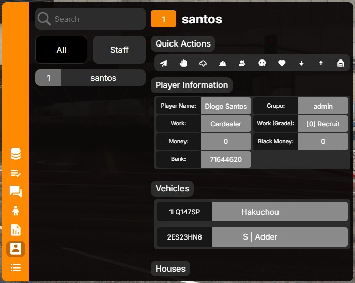Click the Hakuchou vehicle entry

pyautogui.click(x=252, y=212)
